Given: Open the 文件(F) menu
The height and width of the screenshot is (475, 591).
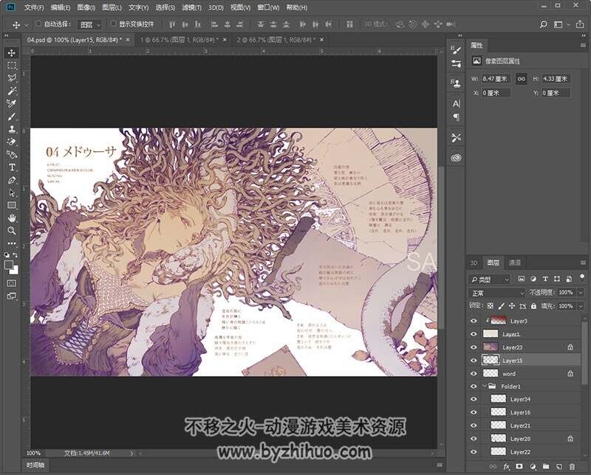Looking at the screenshot, I should (x=34, y=7).
